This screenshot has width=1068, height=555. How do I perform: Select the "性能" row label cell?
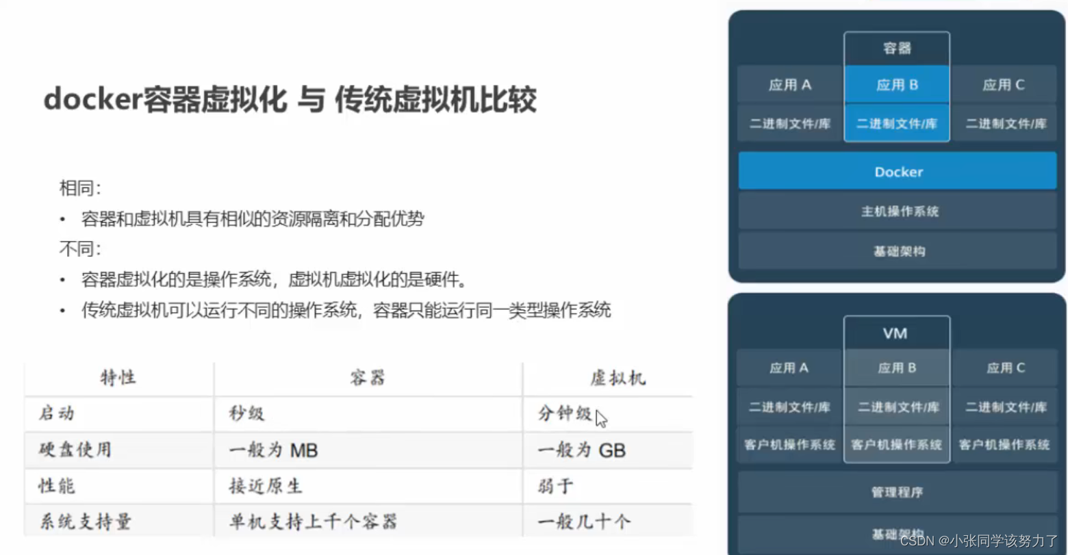coord(118,486)
